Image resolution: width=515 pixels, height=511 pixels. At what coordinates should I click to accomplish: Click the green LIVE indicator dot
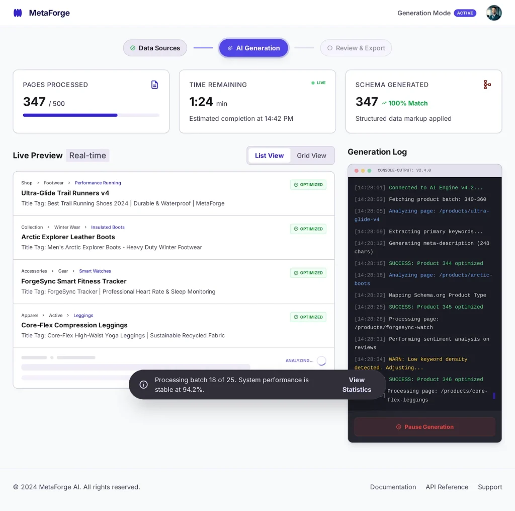(313, 83)
